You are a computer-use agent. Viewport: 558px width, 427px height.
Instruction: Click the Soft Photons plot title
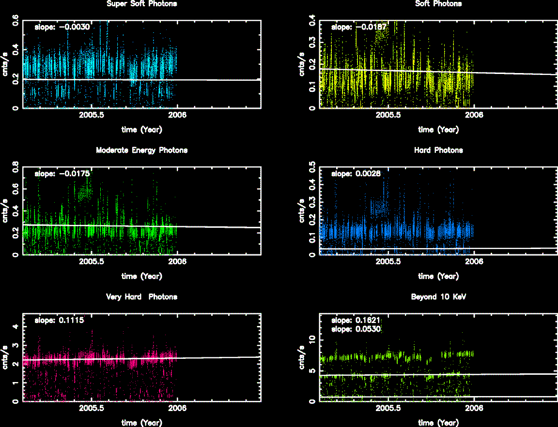438,4
